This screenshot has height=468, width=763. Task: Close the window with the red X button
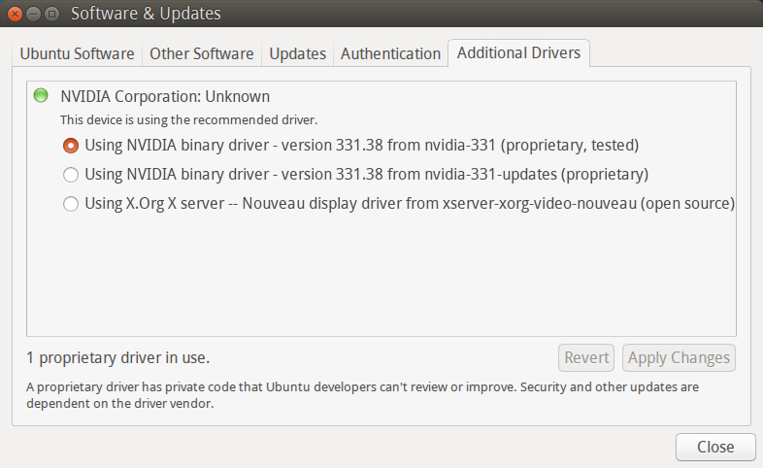click(16, 14)
